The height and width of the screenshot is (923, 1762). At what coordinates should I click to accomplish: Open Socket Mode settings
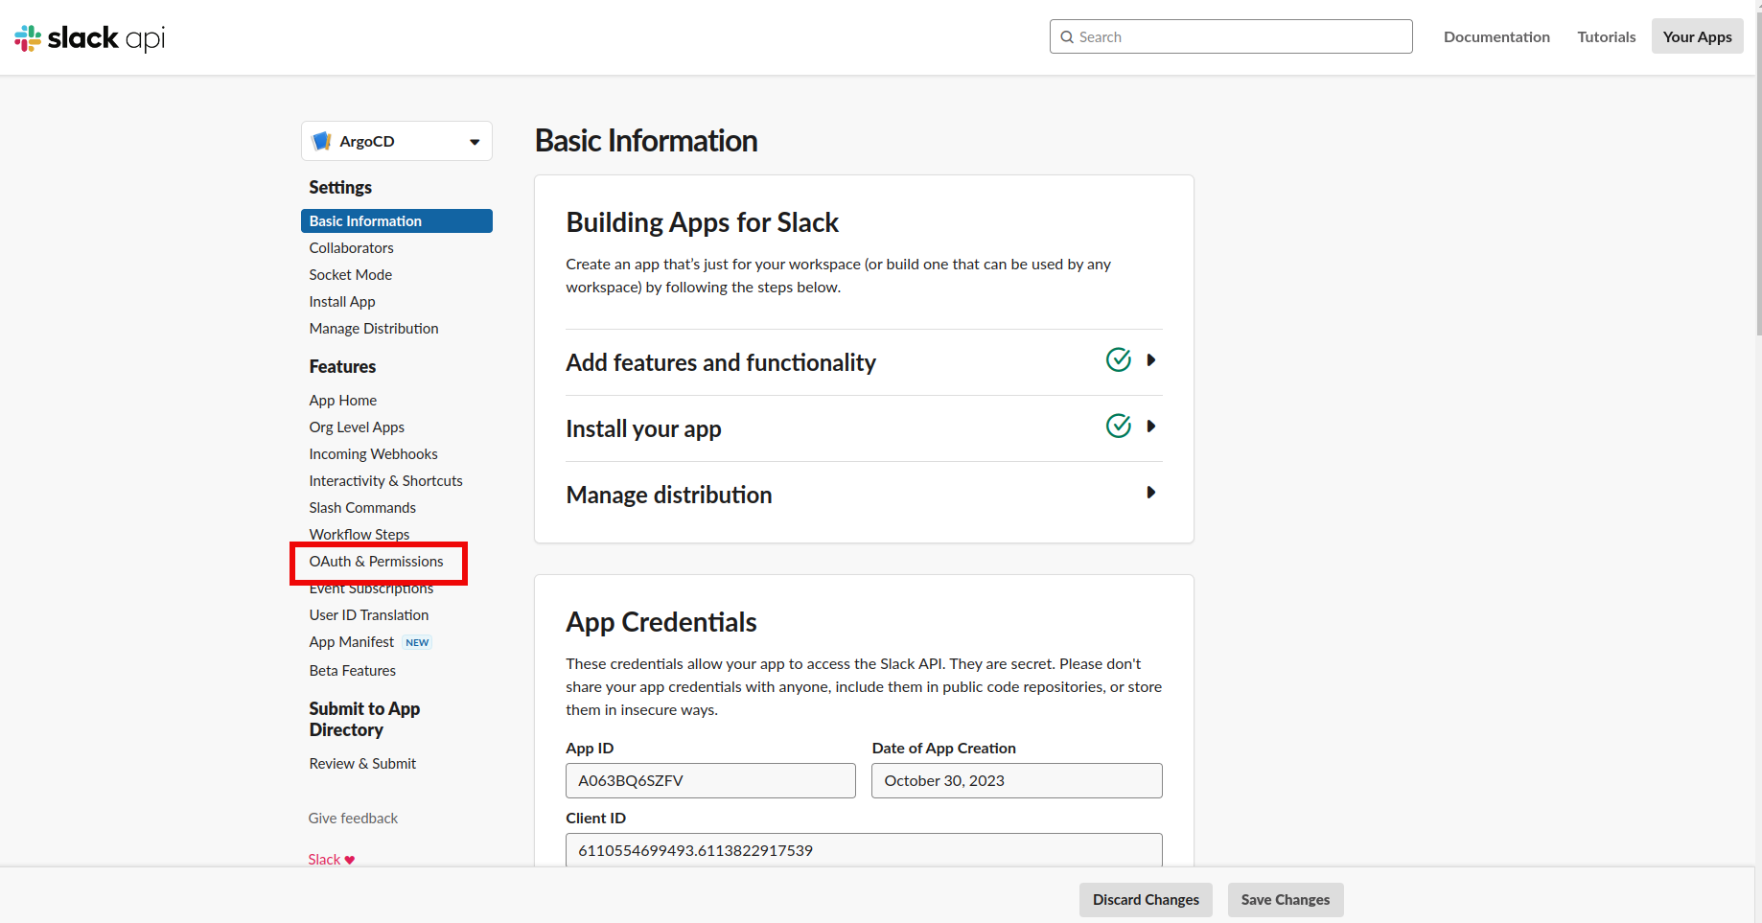350,275
